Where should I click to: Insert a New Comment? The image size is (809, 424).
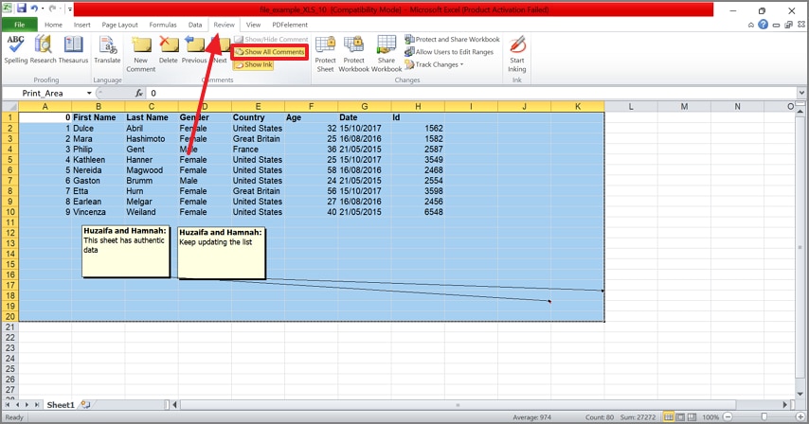click(141, 54)
